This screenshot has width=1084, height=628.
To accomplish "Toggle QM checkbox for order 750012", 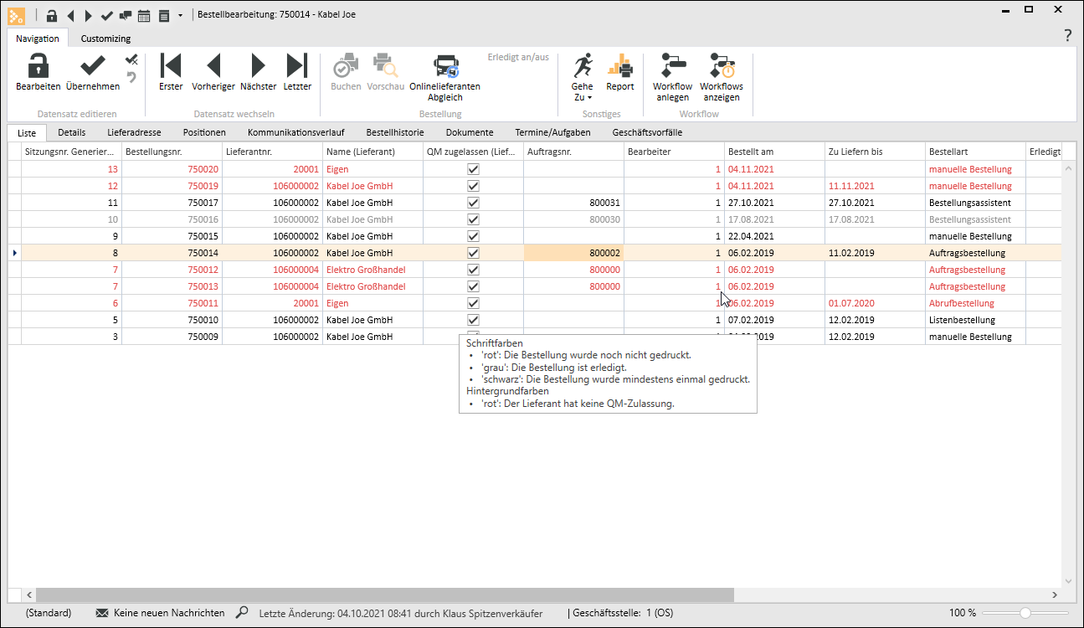I will tap(473, 270).
